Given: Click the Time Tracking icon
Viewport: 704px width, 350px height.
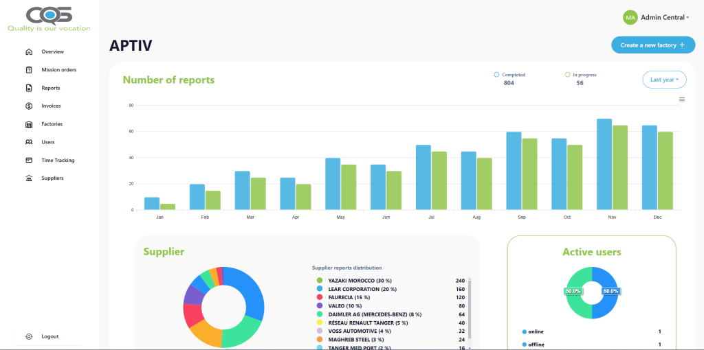Looking at the screenshot, I should click(29, 160).
